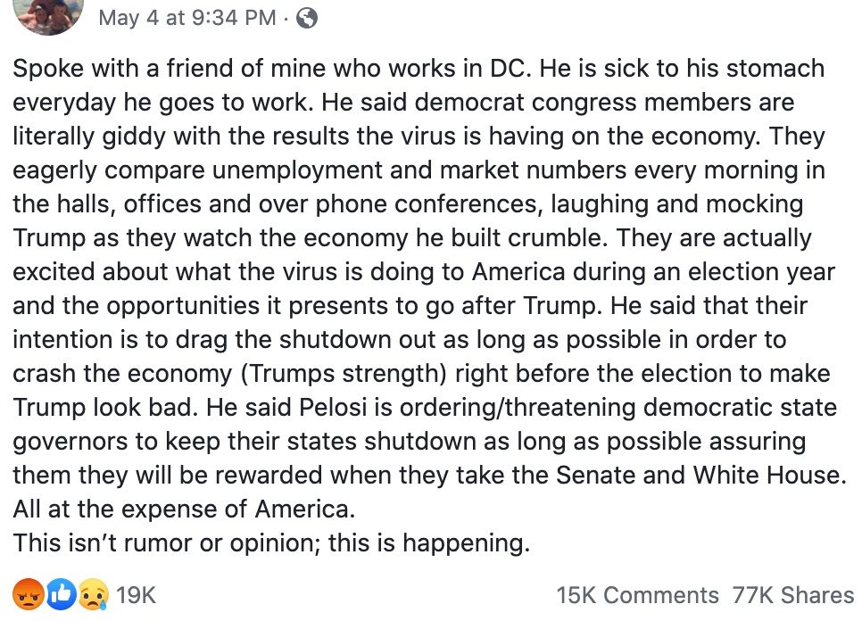Click the first line mentioning DC

point(419,70)
